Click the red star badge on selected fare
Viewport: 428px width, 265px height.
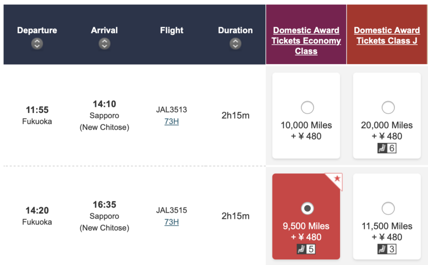[x=337, y=179]
